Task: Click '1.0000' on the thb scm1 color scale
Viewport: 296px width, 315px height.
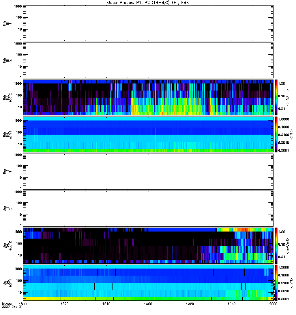Action: tap(283, 119)
